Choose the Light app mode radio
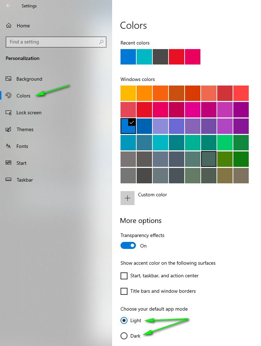The image size is (261, 346). click(124, 320)
